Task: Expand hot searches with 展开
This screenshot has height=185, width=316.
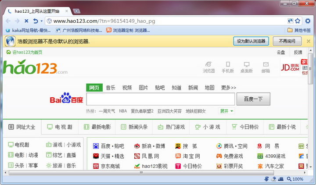Action: [226, 111]
